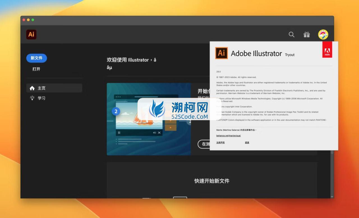Click the scroll-down arrow of home scrollbar

coord(332,196)
